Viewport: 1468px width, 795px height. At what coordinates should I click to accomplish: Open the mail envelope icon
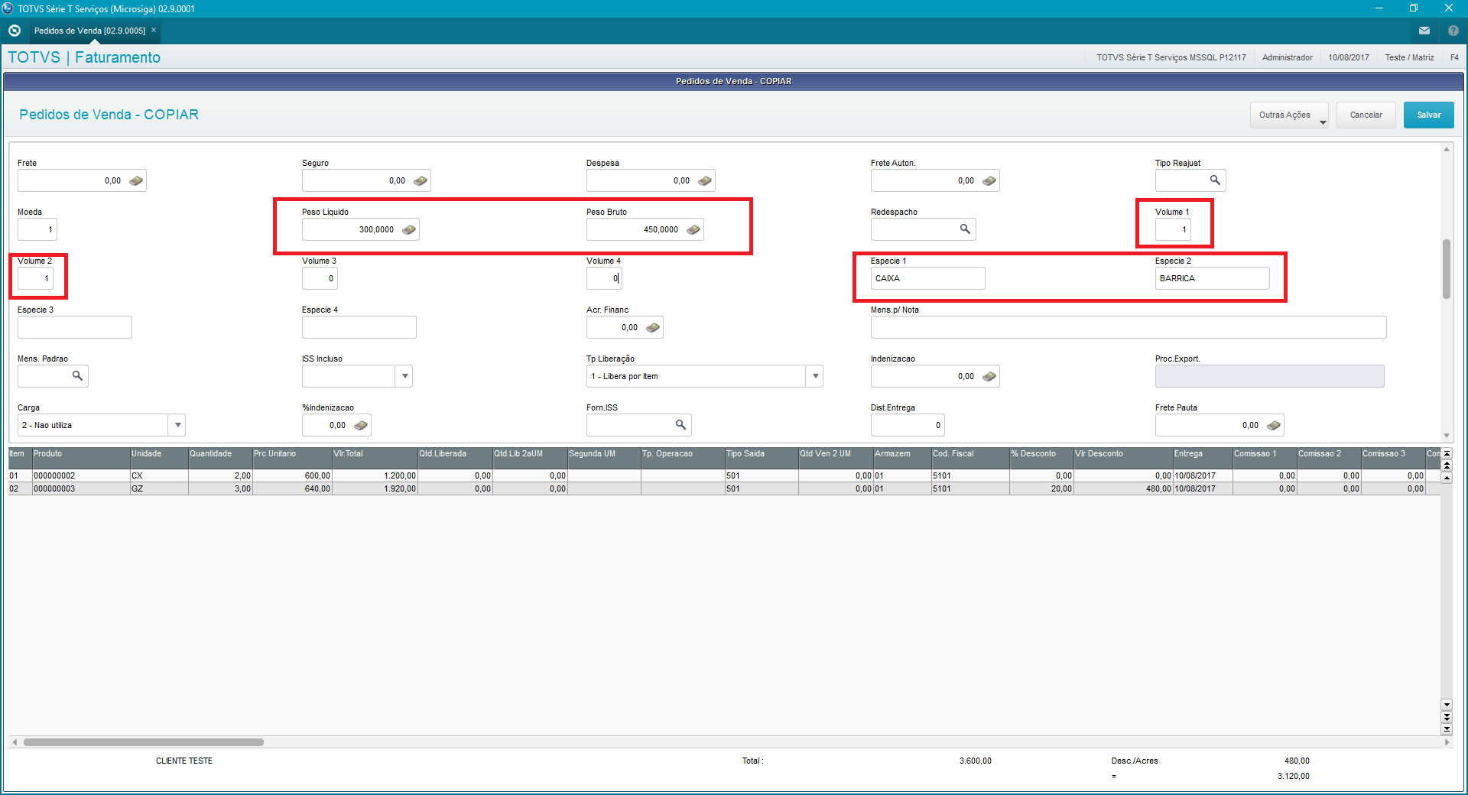click(x=1424, y=31)
